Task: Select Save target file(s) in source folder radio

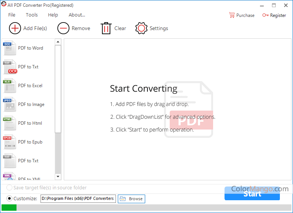Action: pos(9,187)
